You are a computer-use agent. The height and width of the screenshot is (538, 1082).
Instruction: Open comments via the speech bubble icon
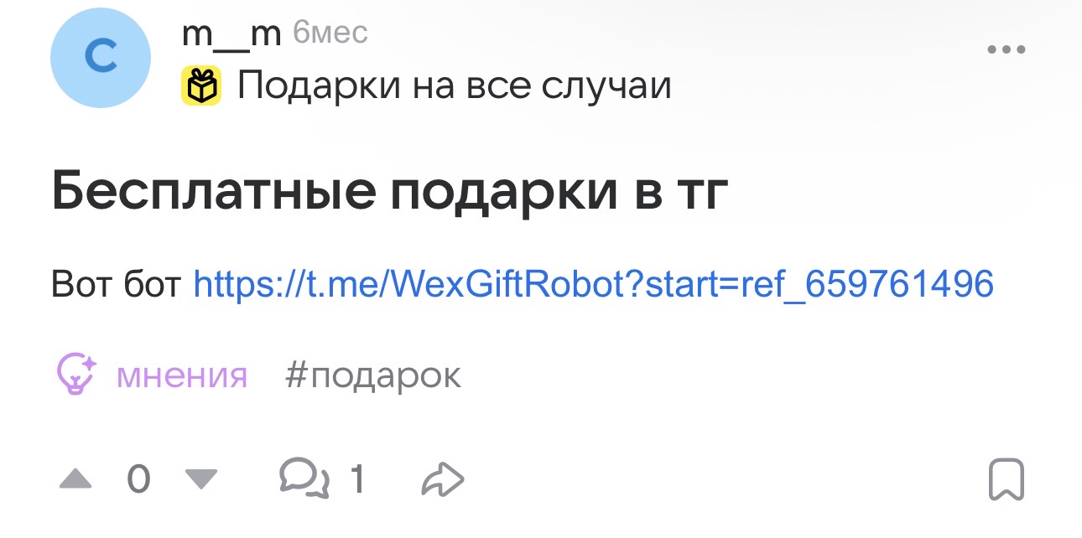pyautogui.click(x=304, y=479)
